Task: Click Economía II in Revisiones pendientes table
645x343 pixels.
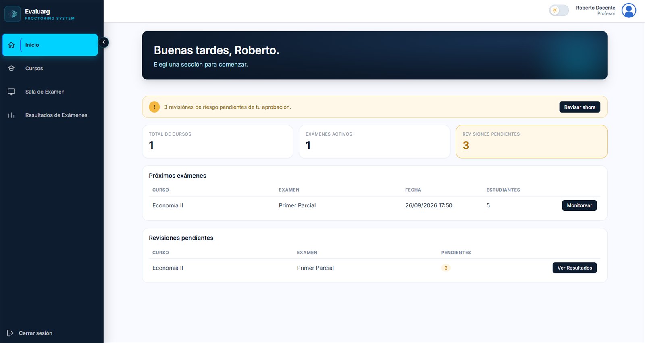Action: point(168,268)
